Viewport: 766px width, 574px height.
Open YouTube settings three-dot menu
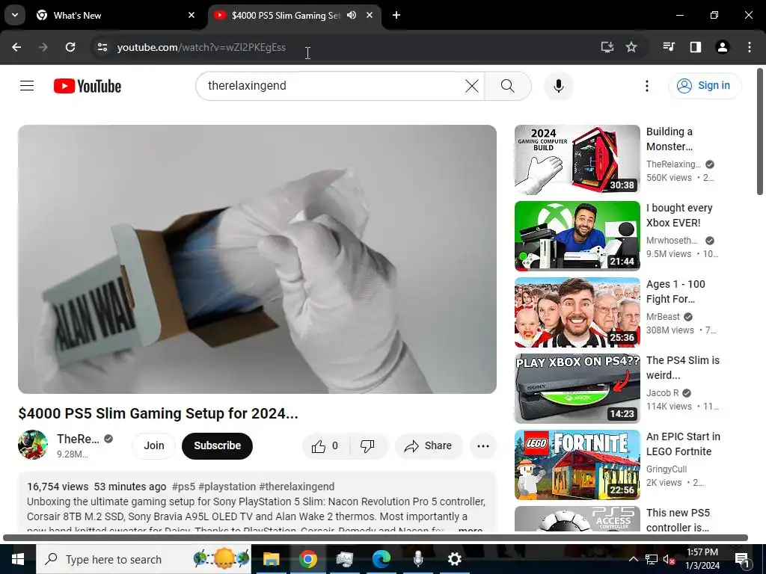click(647, 86)
